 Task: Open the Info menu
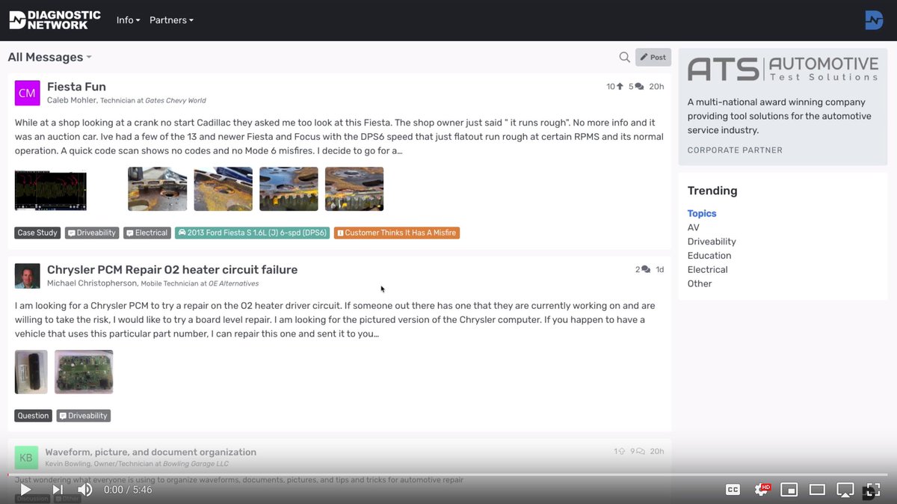128,20
